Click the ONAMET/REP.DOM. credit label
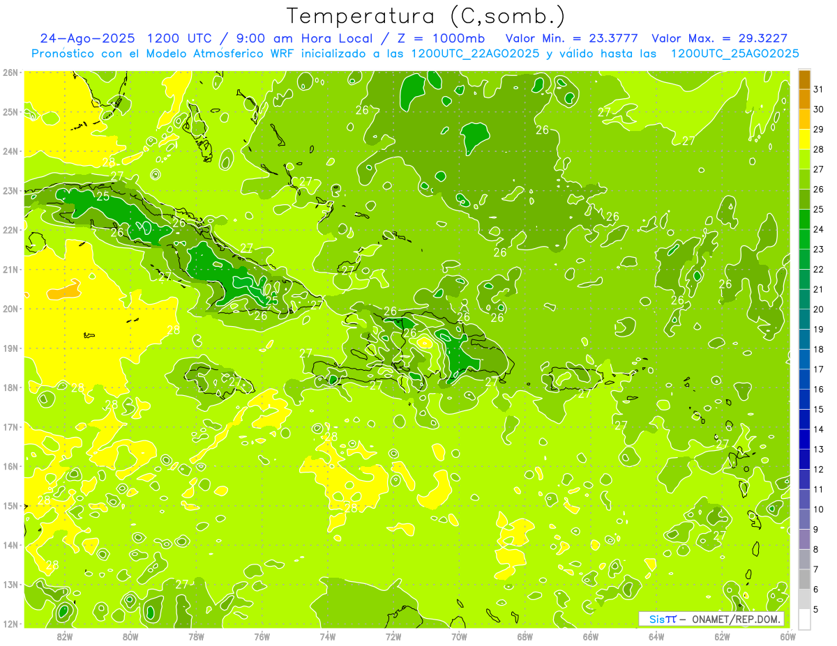Screen dimensions: 837x646 pyautogui.click(x=737, y=619)
